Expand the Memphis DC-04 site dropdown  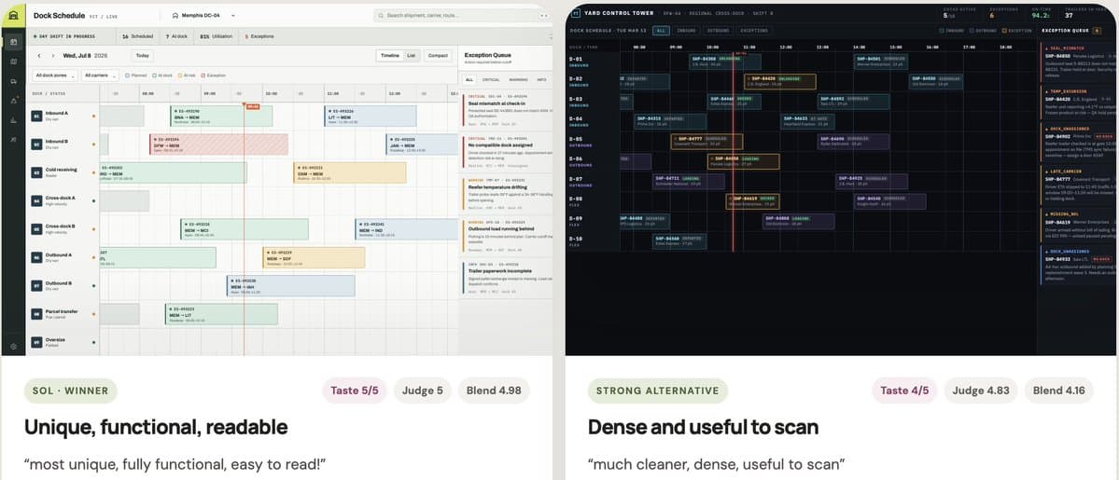click(203, 15)
